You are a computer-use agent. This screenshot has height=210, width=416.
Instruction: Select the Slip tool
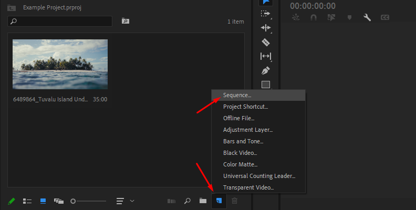click(x=266, y=56)
